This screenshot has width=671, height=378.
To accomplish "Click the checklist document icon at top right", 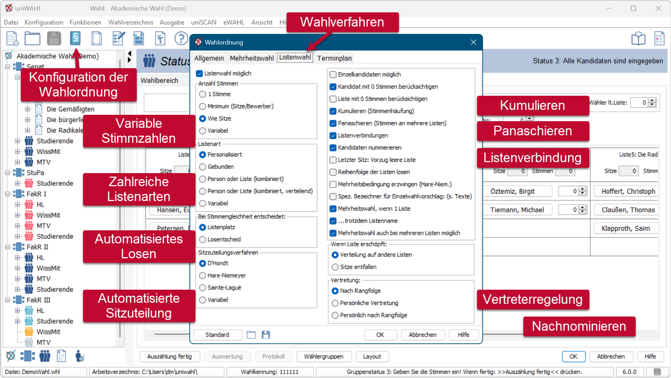I will (659, 39).
